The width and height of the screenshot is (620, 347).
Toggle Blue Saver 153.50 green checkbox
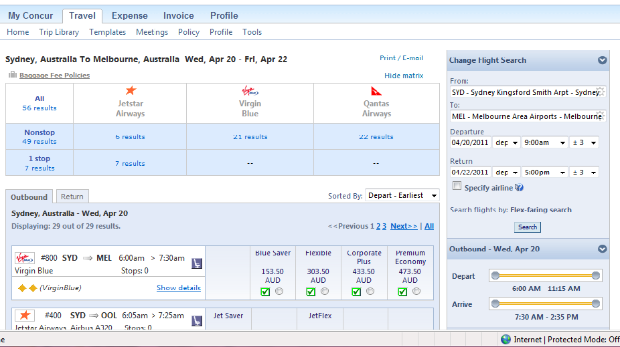coord(265,292)
